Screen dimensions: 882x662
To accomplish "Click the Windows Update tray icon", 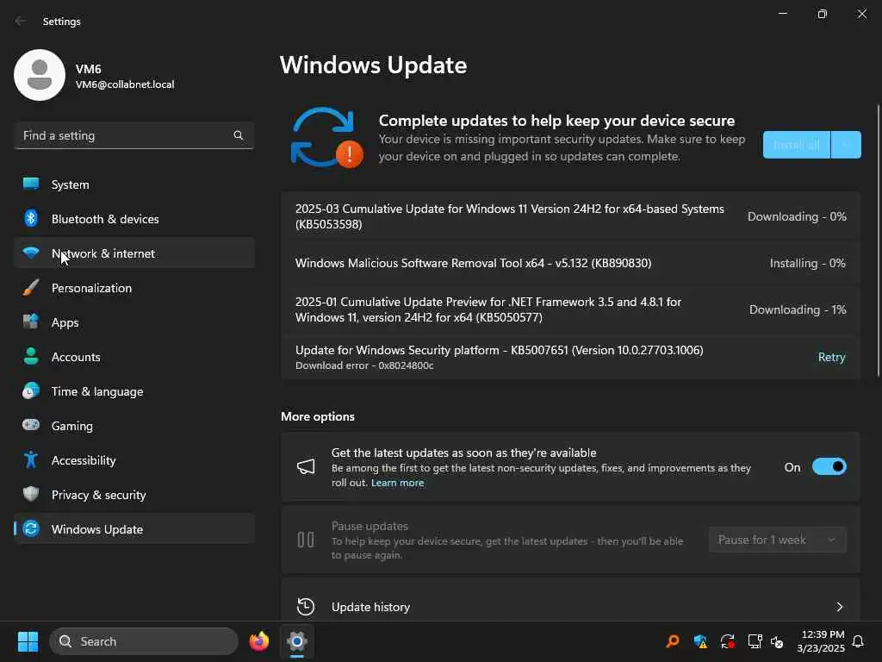I will pos(727,641).
